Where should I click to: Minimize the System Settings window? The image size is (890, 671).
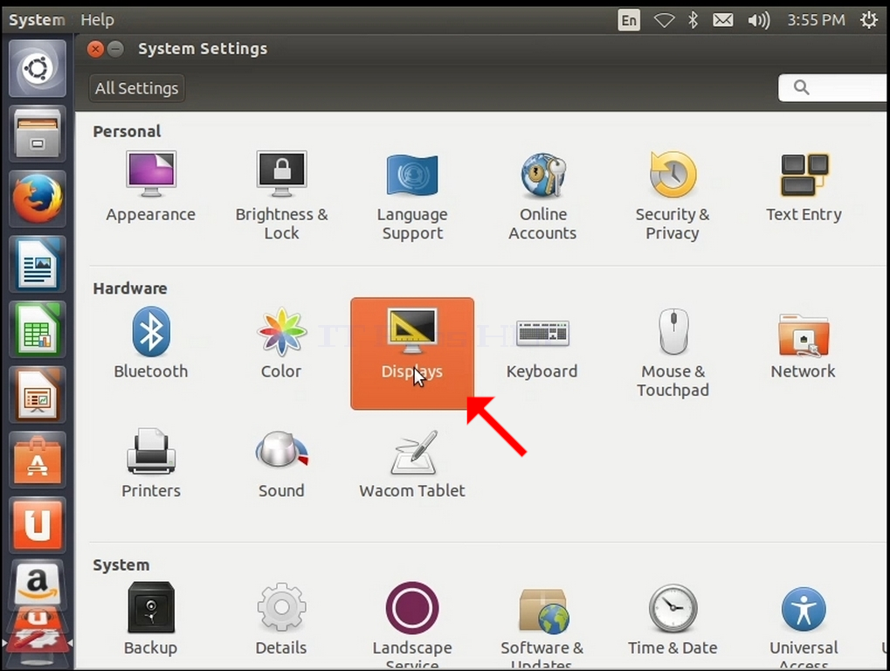click(116, 50)
